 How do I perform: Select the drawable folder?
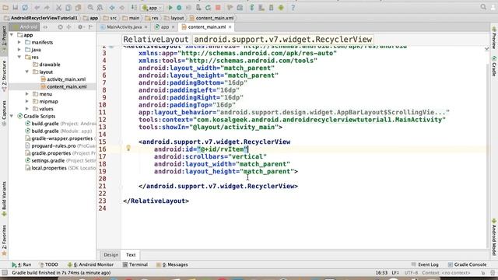[47, 65]
